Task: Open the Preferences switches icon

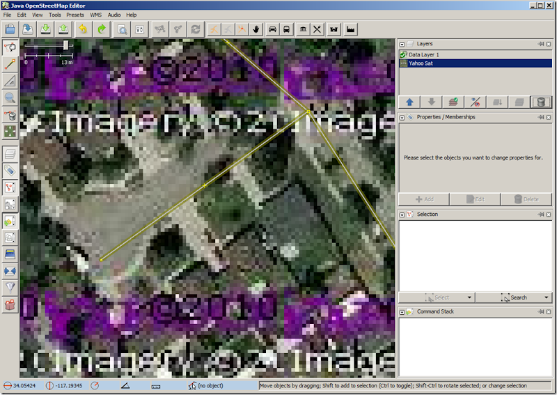Action: click(x=140, y=29)
